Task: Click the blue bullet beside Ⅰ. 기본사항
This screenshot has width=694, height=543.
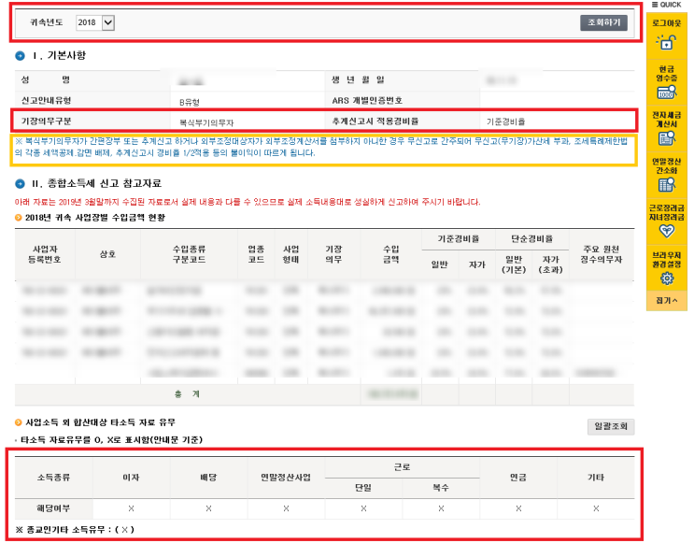Action: coord(20,56)
